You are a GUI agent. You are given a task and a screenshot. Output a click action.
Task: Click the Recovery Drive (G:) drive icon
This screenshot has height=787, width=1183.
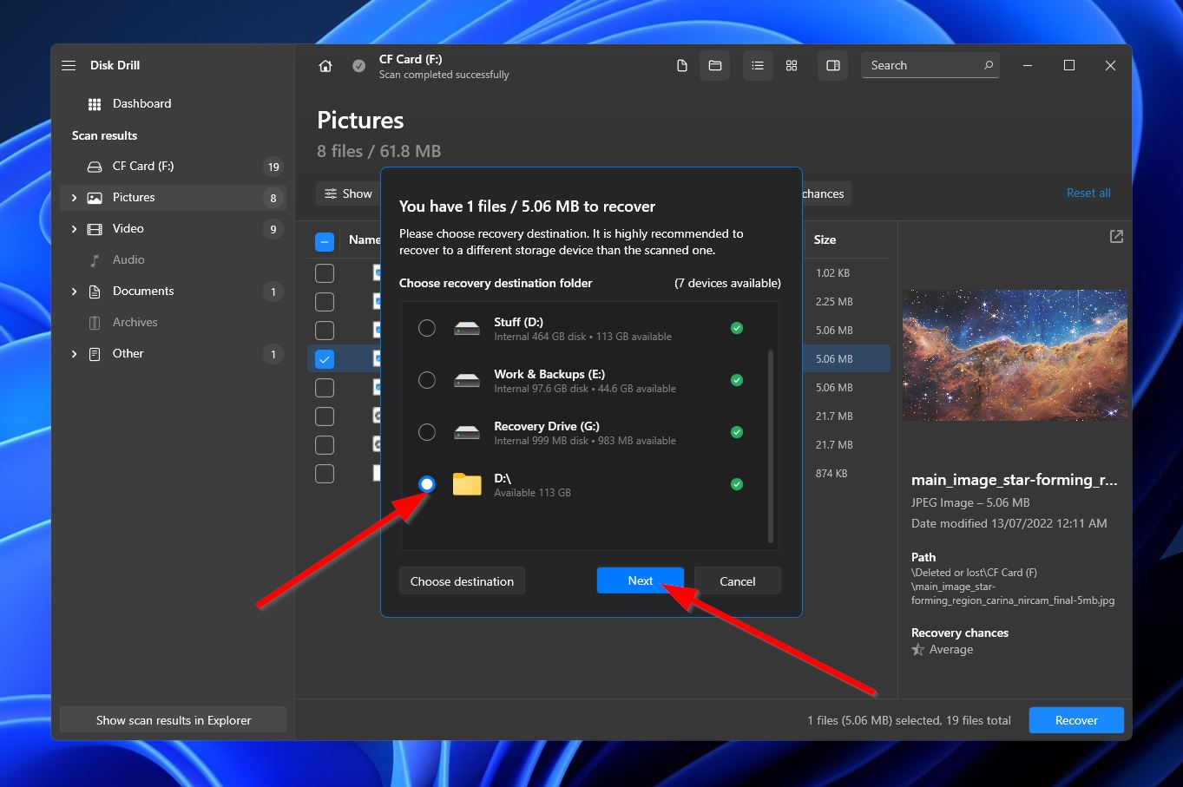click(467, 432)
